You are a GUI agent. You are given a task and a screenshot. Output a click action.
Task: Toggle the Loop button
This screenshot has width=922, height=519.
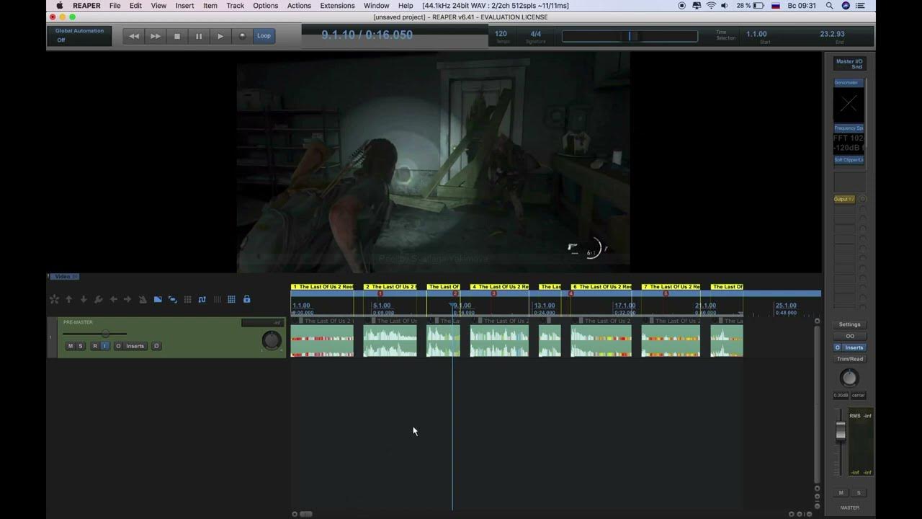click(264, 36)
